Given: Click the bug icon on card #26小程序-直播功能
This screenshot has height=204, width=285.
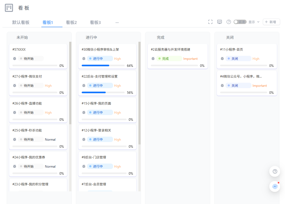Looking at the screenshot, I should pos(15,112).
